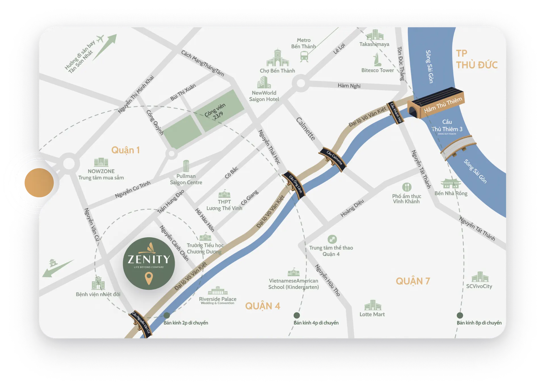This screenshot has width=545, height=389.
Task: Click the Cô Bắc street label
Action: click(231, 173)
